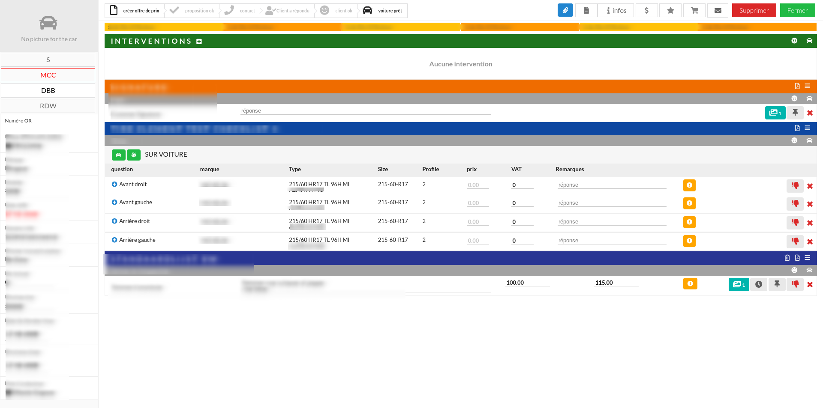Click the green gear button beside SUR VOITURE
Image resolution: width=823 pixels, height=408 pixels.
click(x=134, y=155)
